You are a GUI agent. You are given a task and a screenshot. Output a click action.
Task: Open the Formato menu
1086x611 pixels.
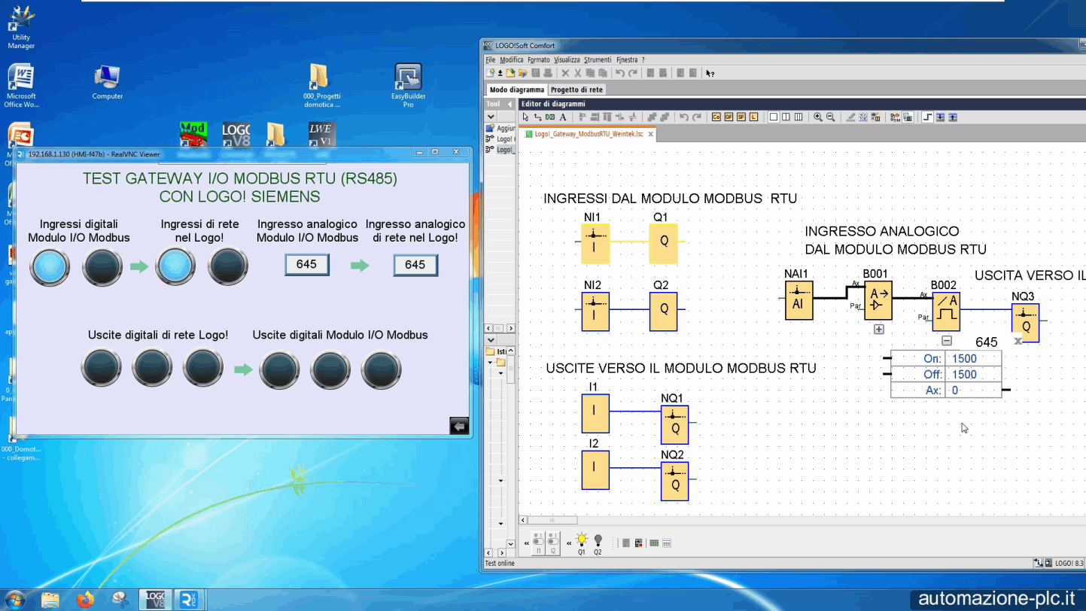point(538,59)
